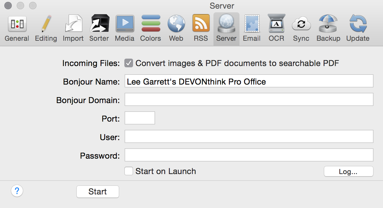Open the Email preferences pane
Screen dimensions: 383x208
point(252,28)
